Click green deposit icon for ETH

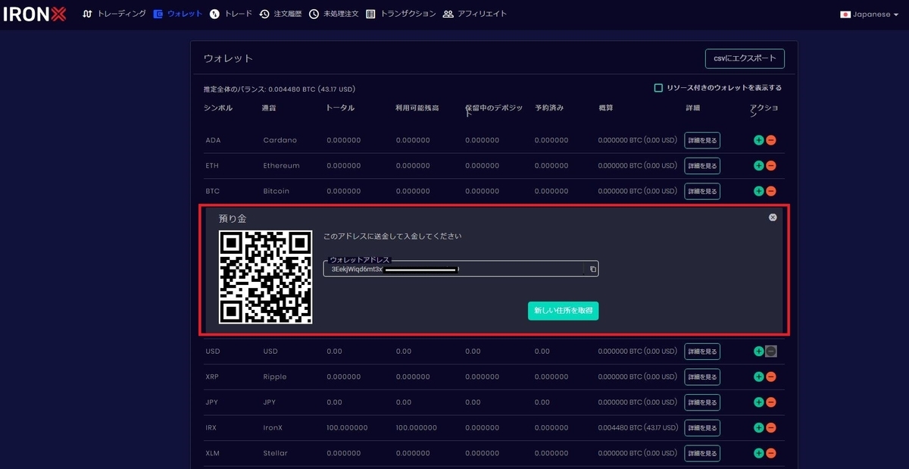point(758,166)
